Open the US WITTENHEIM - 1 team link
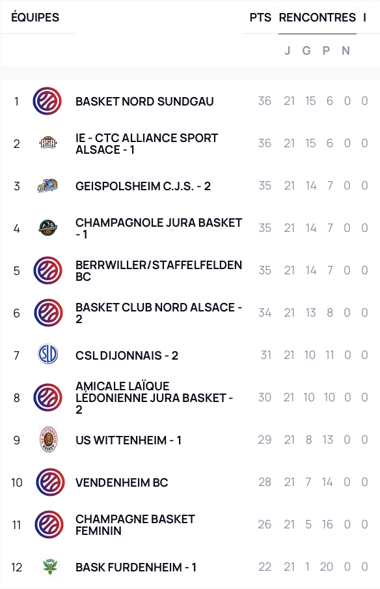This screenshot has height=589, width=380. point(128,440)
